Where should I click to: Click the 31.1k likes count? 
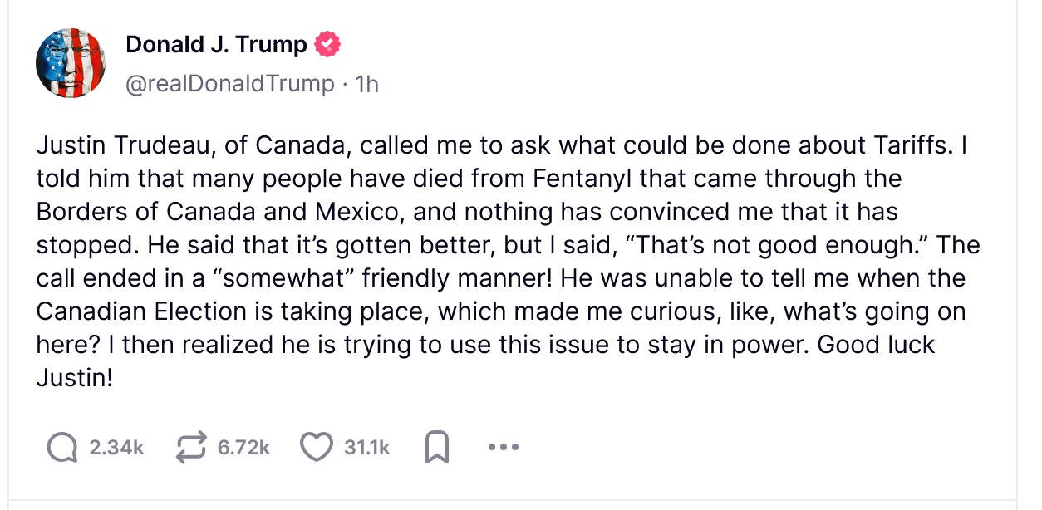366,448
